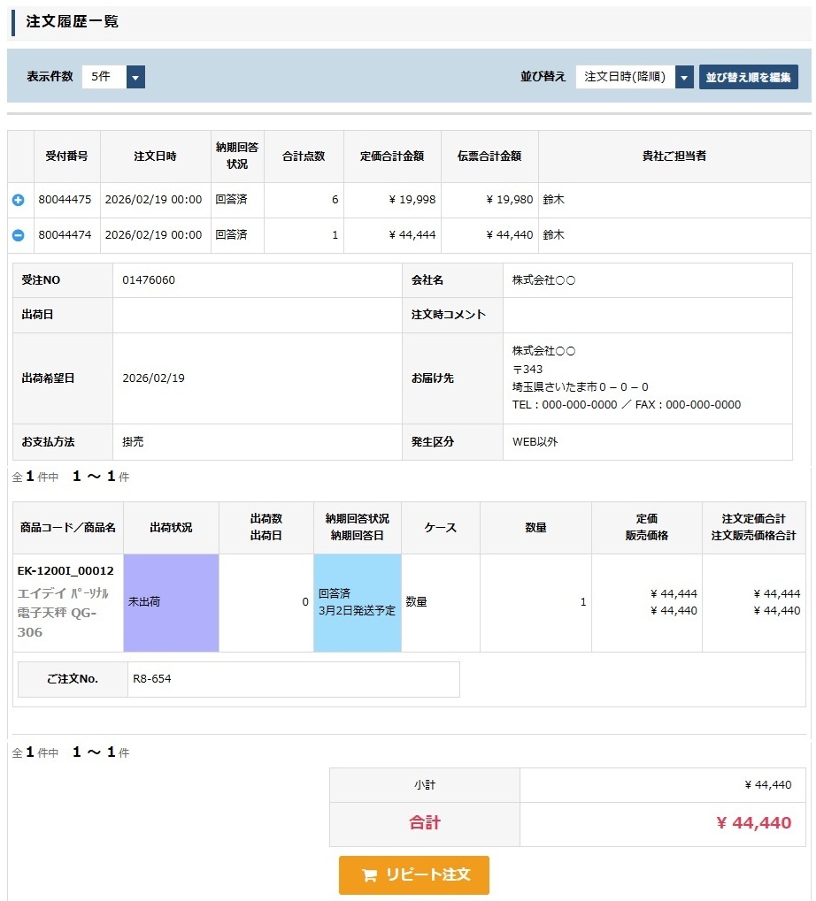This screenshot has width=816, height=901.
Task: Click the 並び替え順を編集 button
Action: (x=748, y=77)
